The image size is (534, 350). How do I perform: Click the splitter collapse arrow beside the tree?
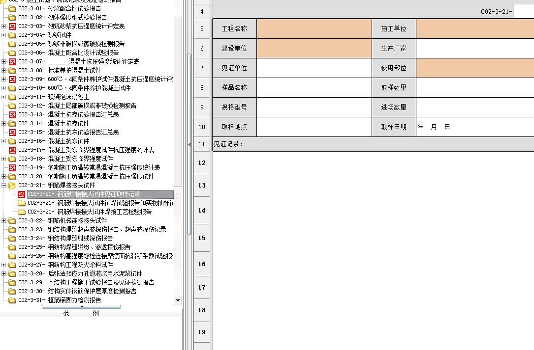(x=189, y=145)
